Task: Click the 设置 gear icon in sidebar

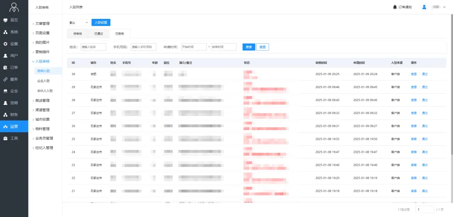Action: 5,44
